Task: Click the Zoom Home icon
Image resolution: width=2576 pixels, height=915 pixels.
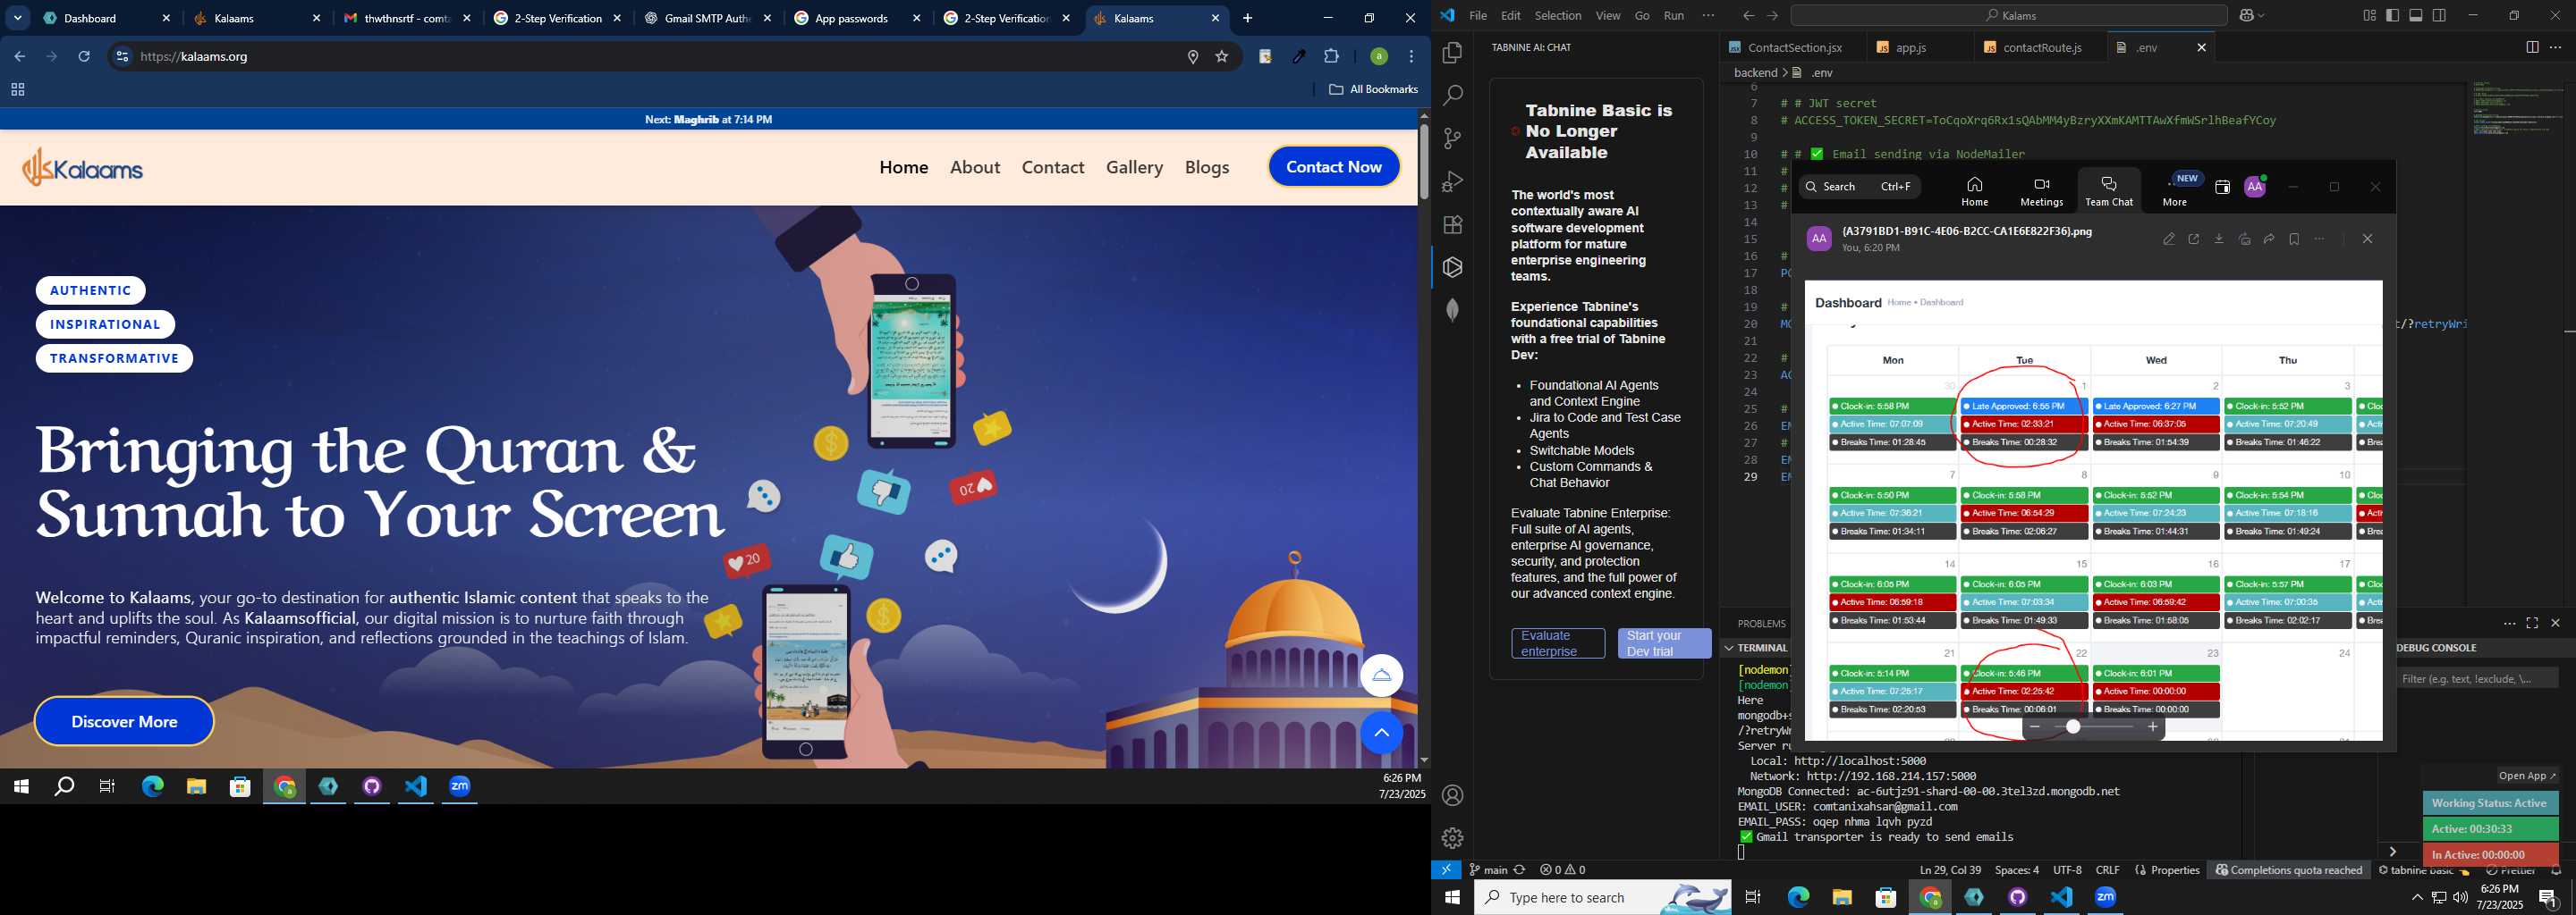Action: point(1974,189)
